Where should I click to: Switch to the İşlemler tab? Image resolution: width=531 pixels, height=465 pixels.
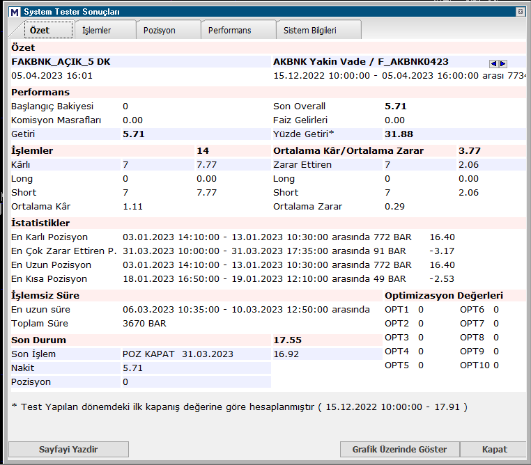coord(105,30)
